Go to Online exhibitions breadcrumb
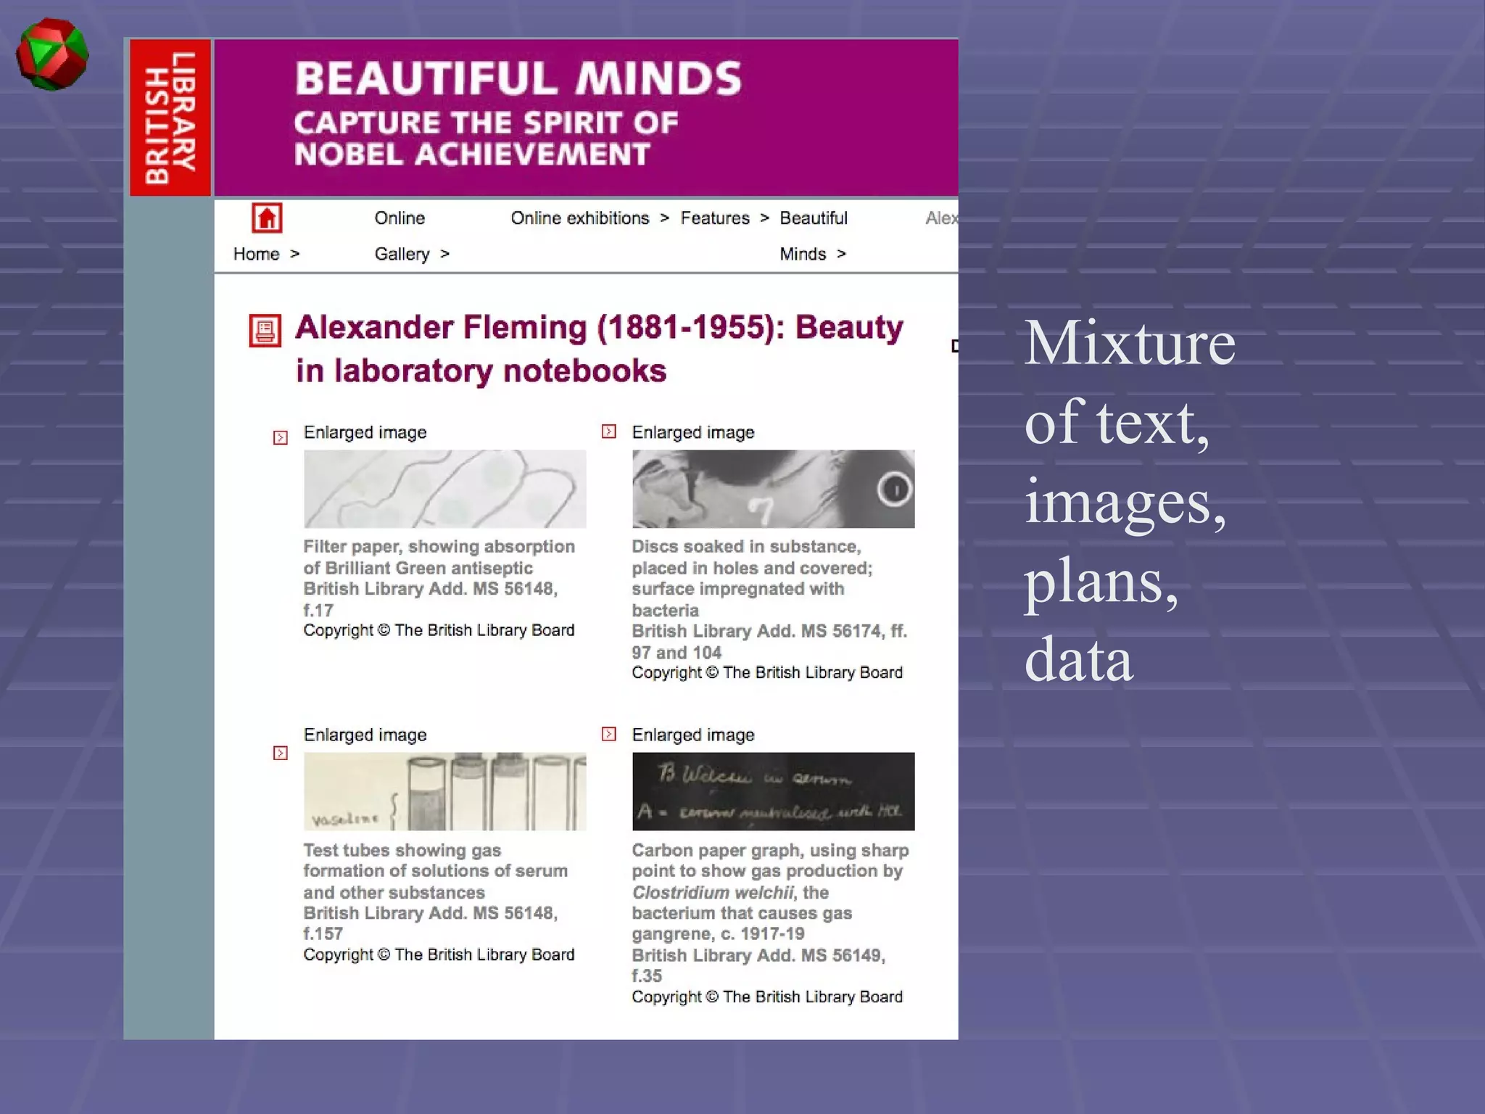Image resolution: width=1485 pixels, height=1114 pixels. (x=580, y=218)
